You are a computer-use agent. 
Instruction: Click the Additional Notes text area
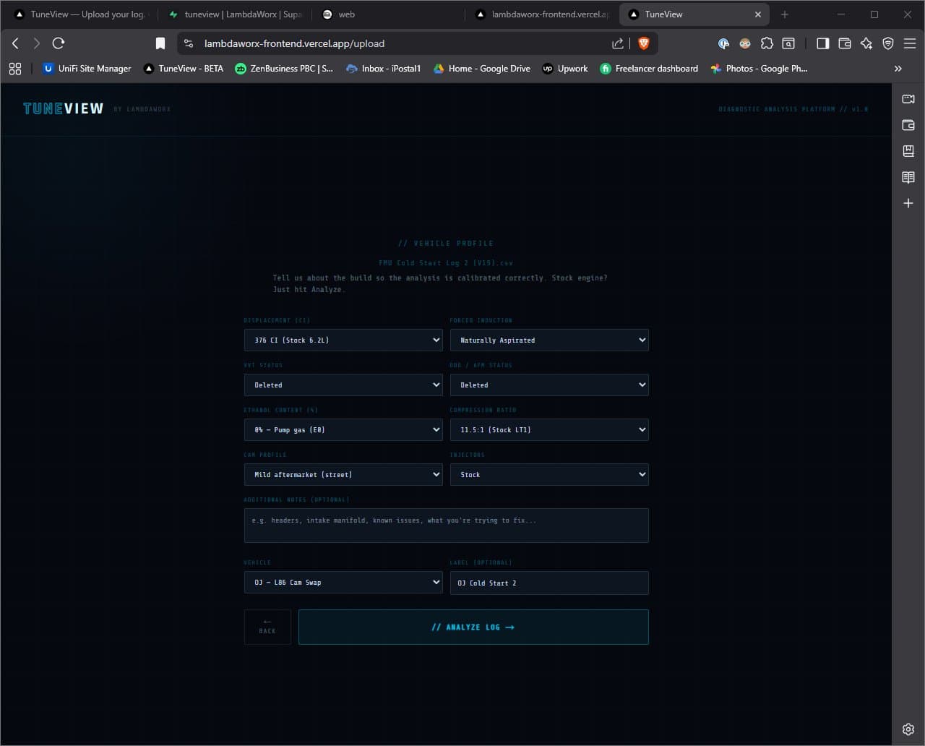446,526
